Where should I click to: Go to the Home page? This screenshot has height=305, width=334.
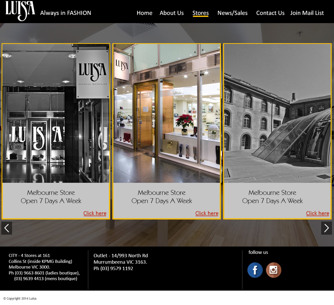point(144,13)
